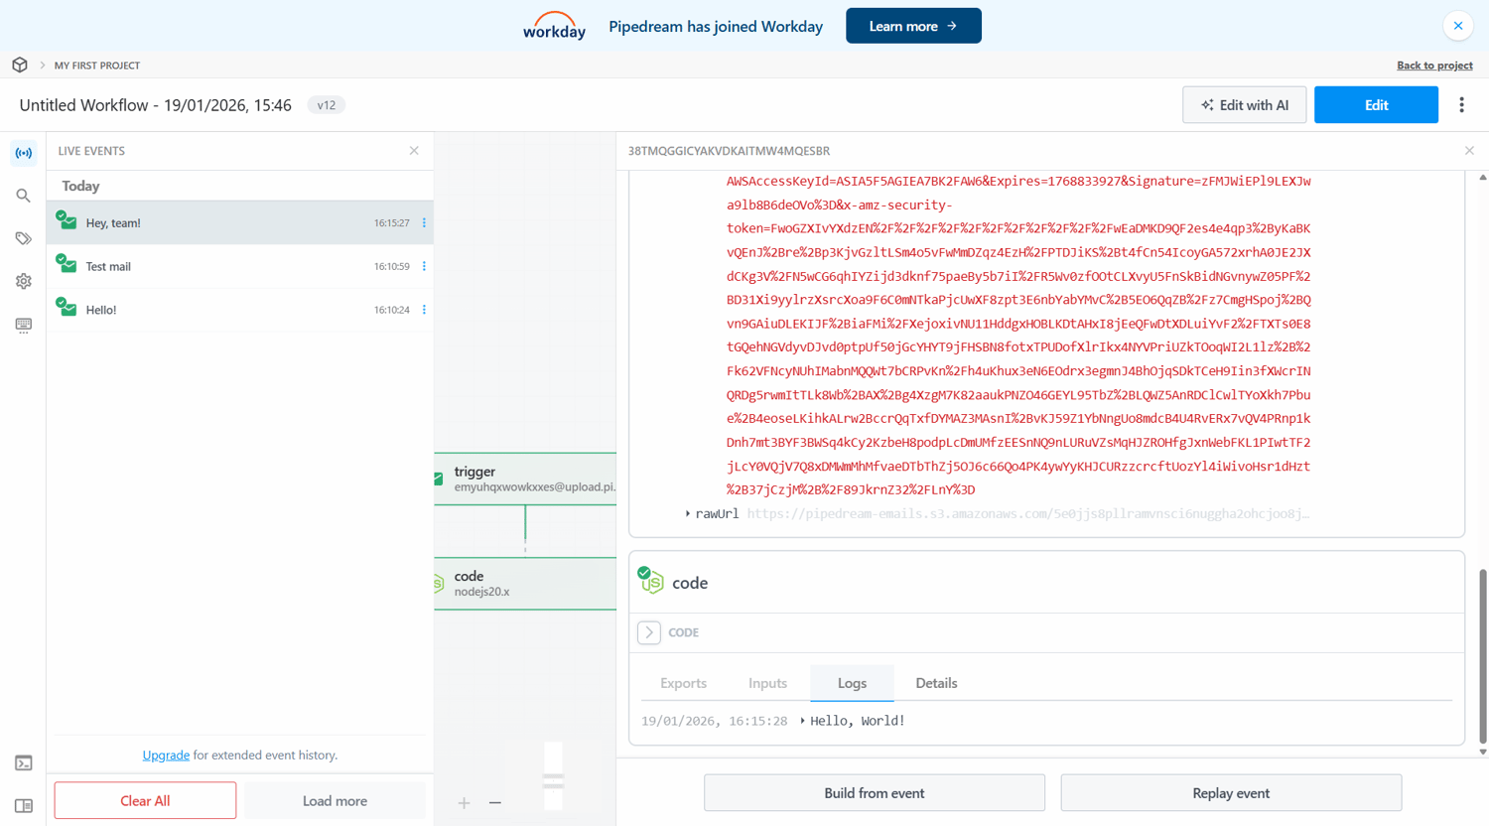Click Build from event button

875,793
